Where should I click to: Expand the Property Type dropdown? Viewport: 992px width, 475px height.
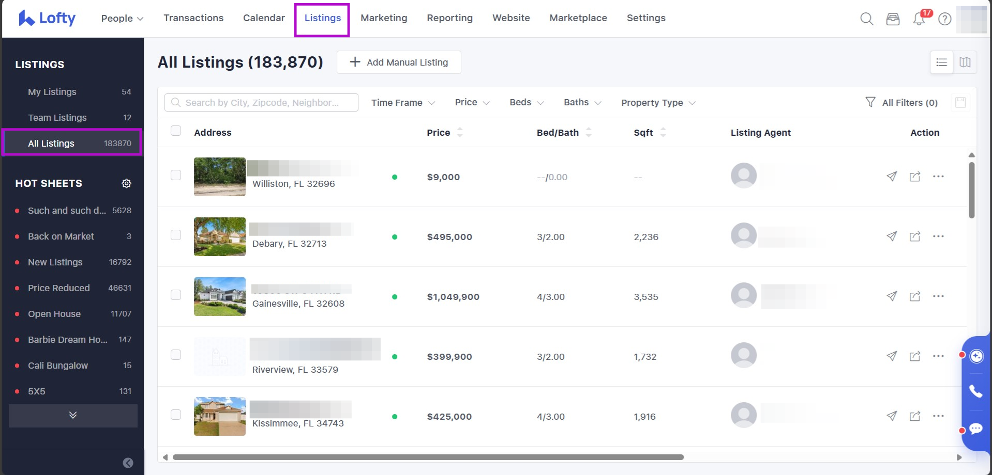pos(658,103)
